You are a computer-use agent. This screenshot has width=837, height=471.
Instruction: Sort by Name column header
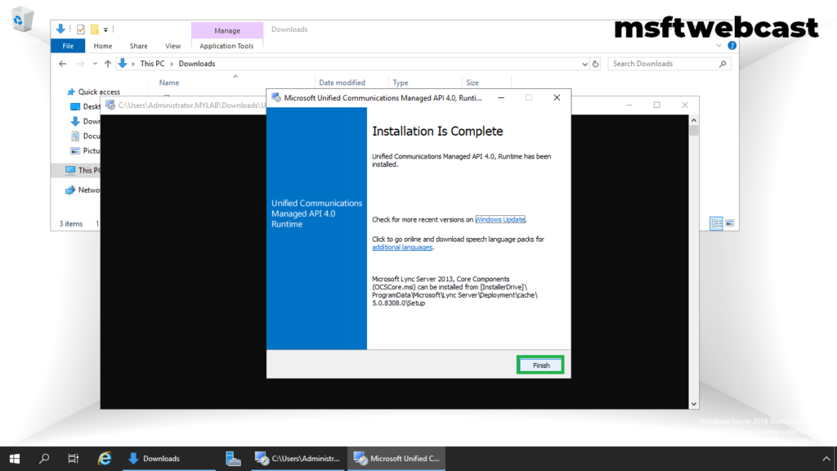[169, 83]
